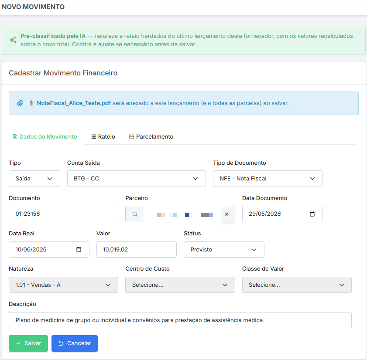Click the AI sparkle icon in green banner
The width and height of the screenshot is (367, 360).
point(13,40)
